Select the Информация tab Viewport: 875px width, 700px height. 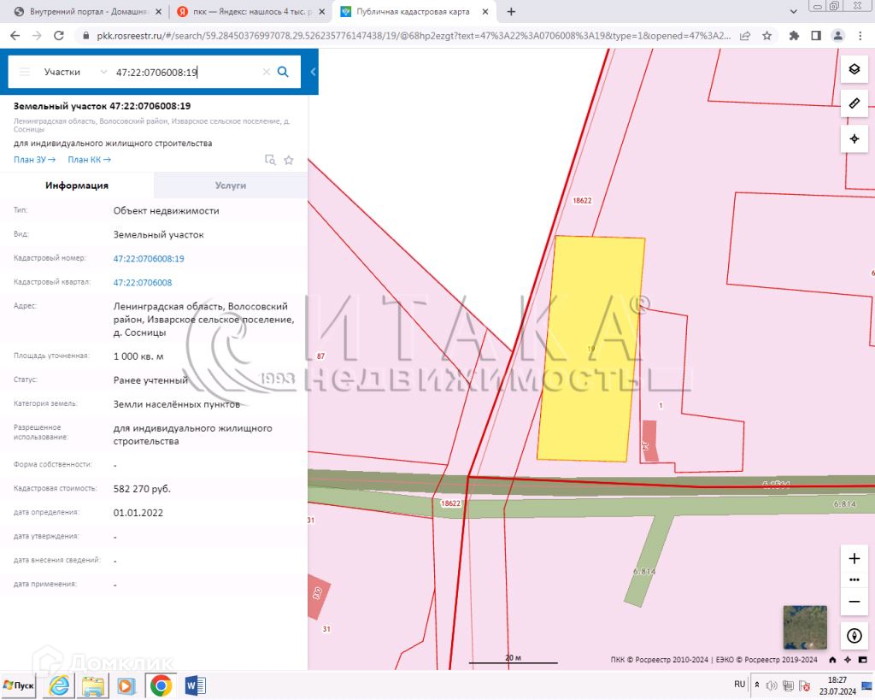pyautogui.click(x=77, y=185)
